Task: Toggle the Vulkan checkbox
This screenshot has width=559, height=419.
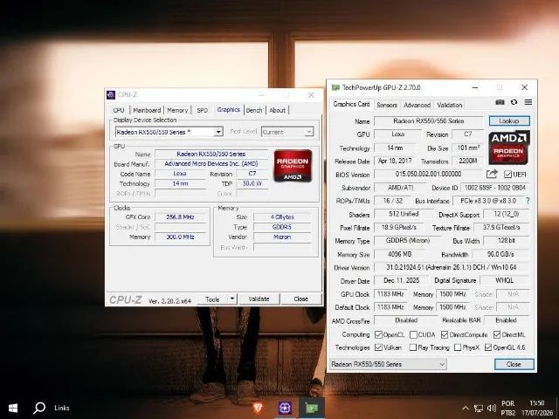Action: 378,347
